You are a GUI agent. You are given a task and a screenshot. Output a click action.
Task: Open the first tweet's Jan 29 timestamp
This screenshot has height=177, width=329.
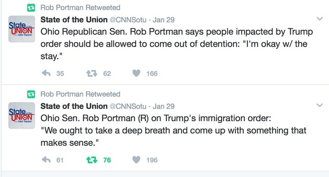point(164,20)
